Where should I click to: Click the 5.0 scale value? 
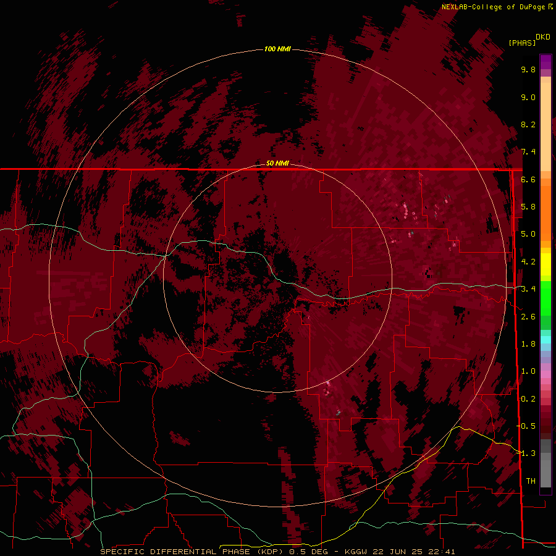(x=528, y=234)
